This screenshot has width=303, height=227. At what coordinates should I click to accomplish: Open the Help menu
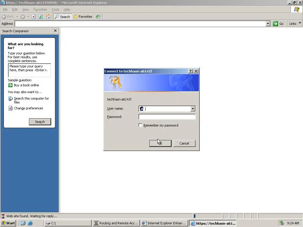point(67,9)
